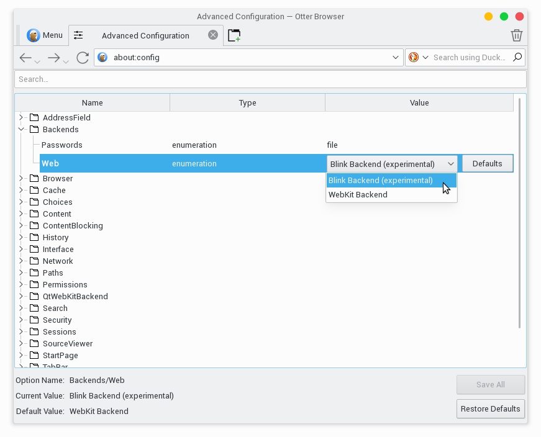Click the configuration Search box
This screenshot has height=437, width=541.
271,79
